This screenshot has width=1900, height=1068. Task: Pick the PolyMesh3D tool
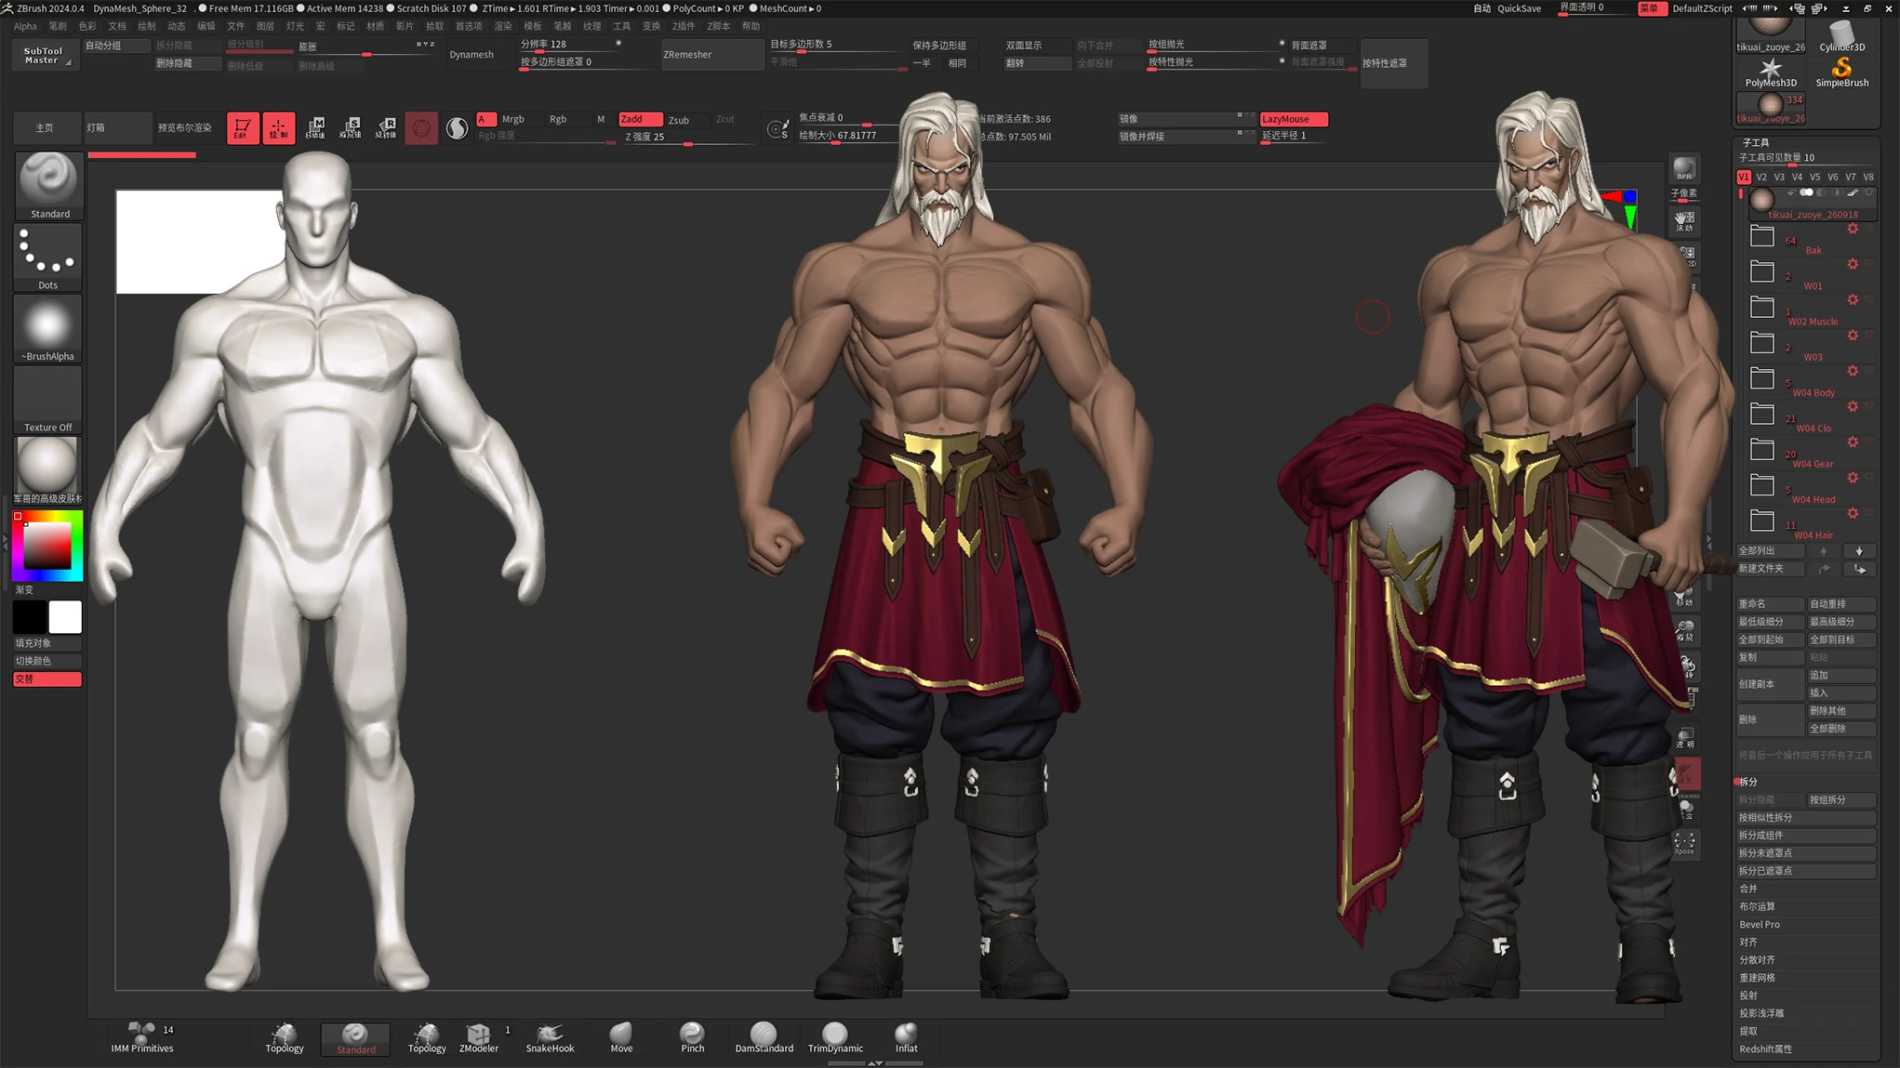[1770, 73]
